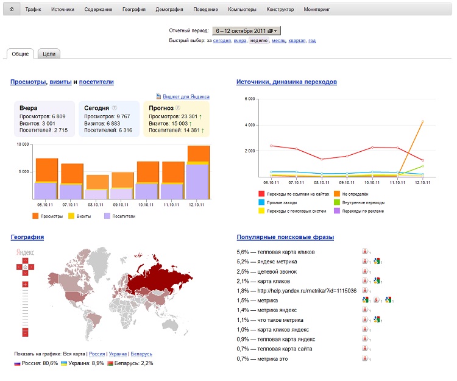Pan the map up with the arrow
The height and width of the screenshot is (381, 457).
(25, 260)
